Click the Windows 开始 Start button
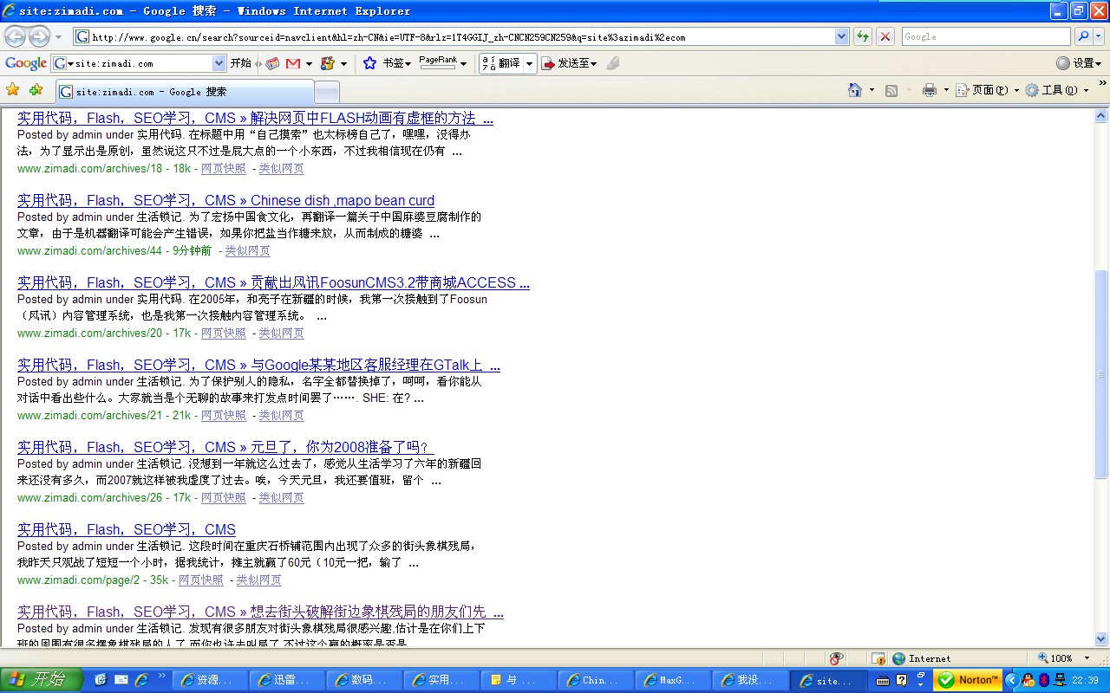 pos(41,680)
